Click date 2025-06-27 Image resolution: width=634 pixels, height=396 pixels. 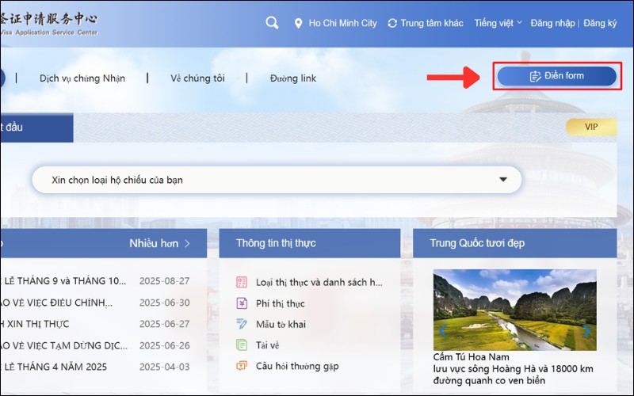point(164,324)
